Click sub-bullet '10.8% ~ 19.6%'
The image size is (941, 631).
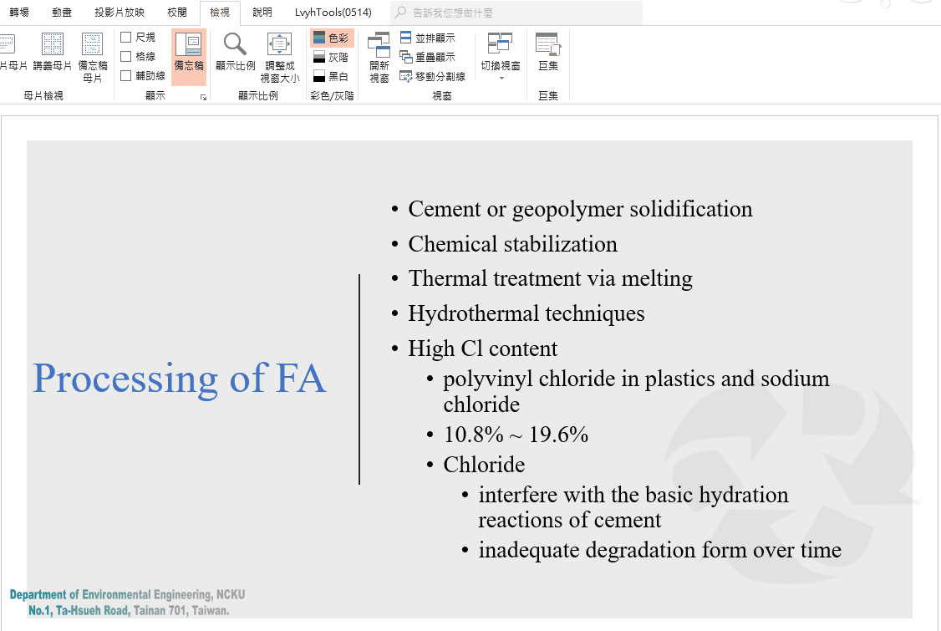click(x=516, y=435)
